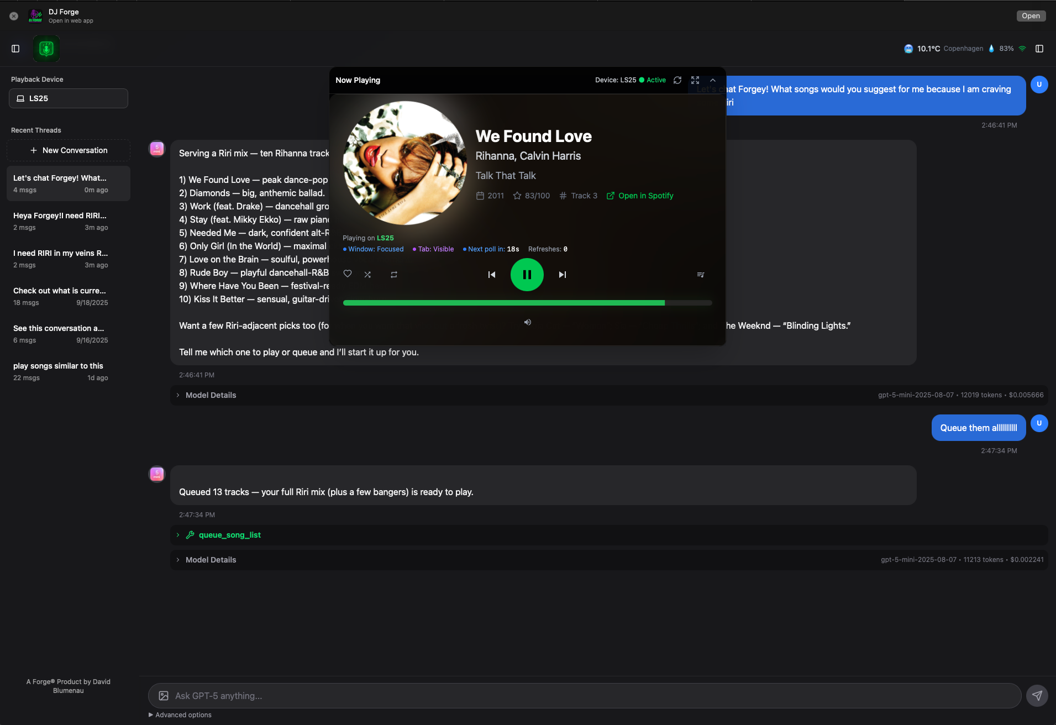The height and width of the screenshot is (725, 1056).
Task: Toggle repeat playback mode
Action: (x=394, y=275)
